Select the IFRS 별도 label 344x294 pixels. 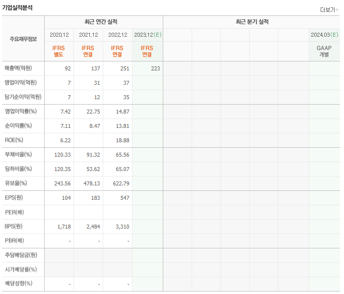coord(59,51)
